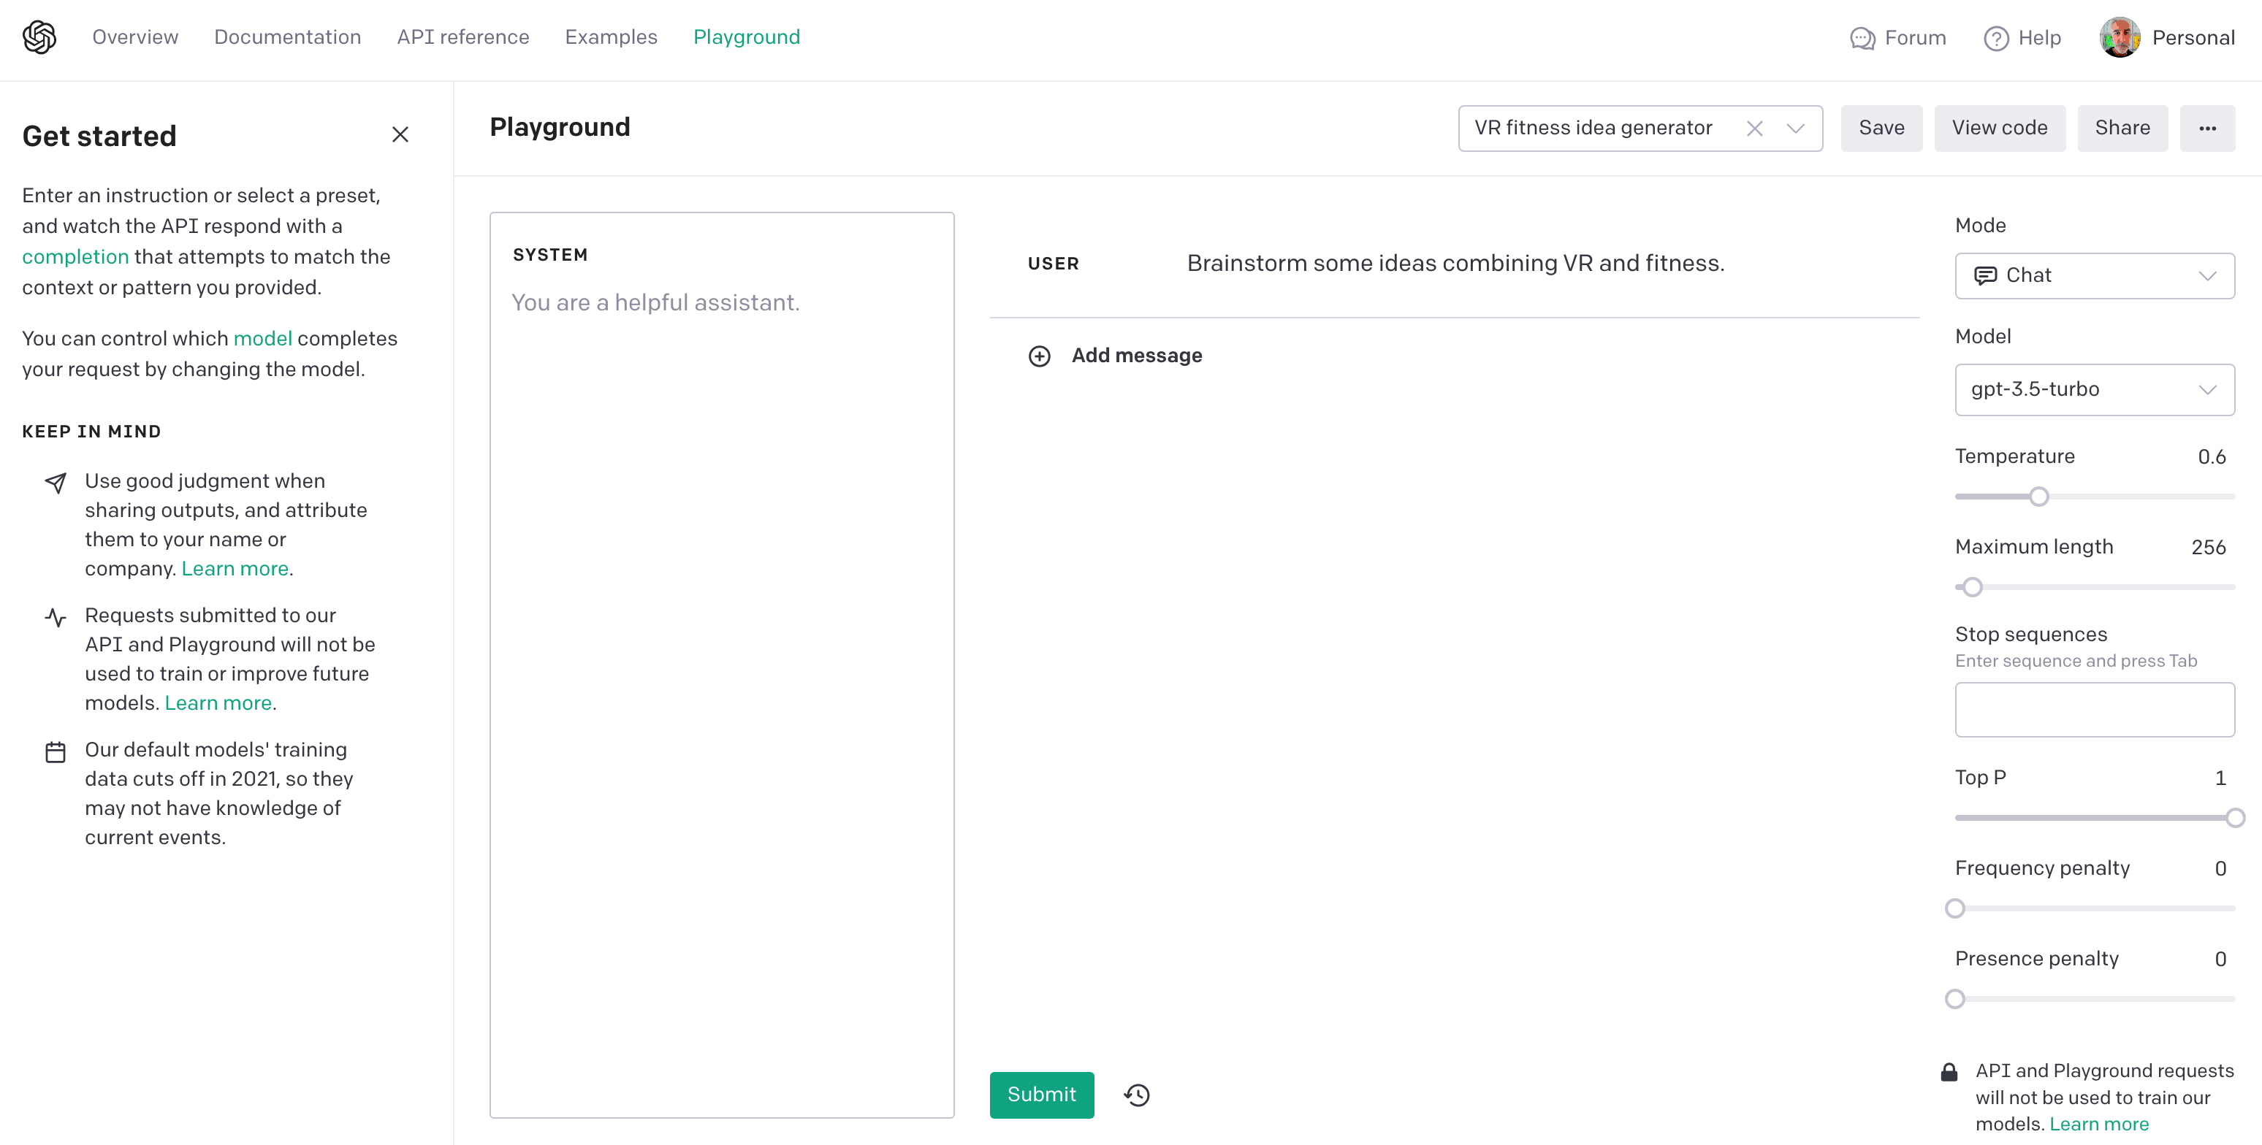The width and height of the screenshot is (2262, 1145).
Task: Close the Get started panel
Action: tap(400, 134)
